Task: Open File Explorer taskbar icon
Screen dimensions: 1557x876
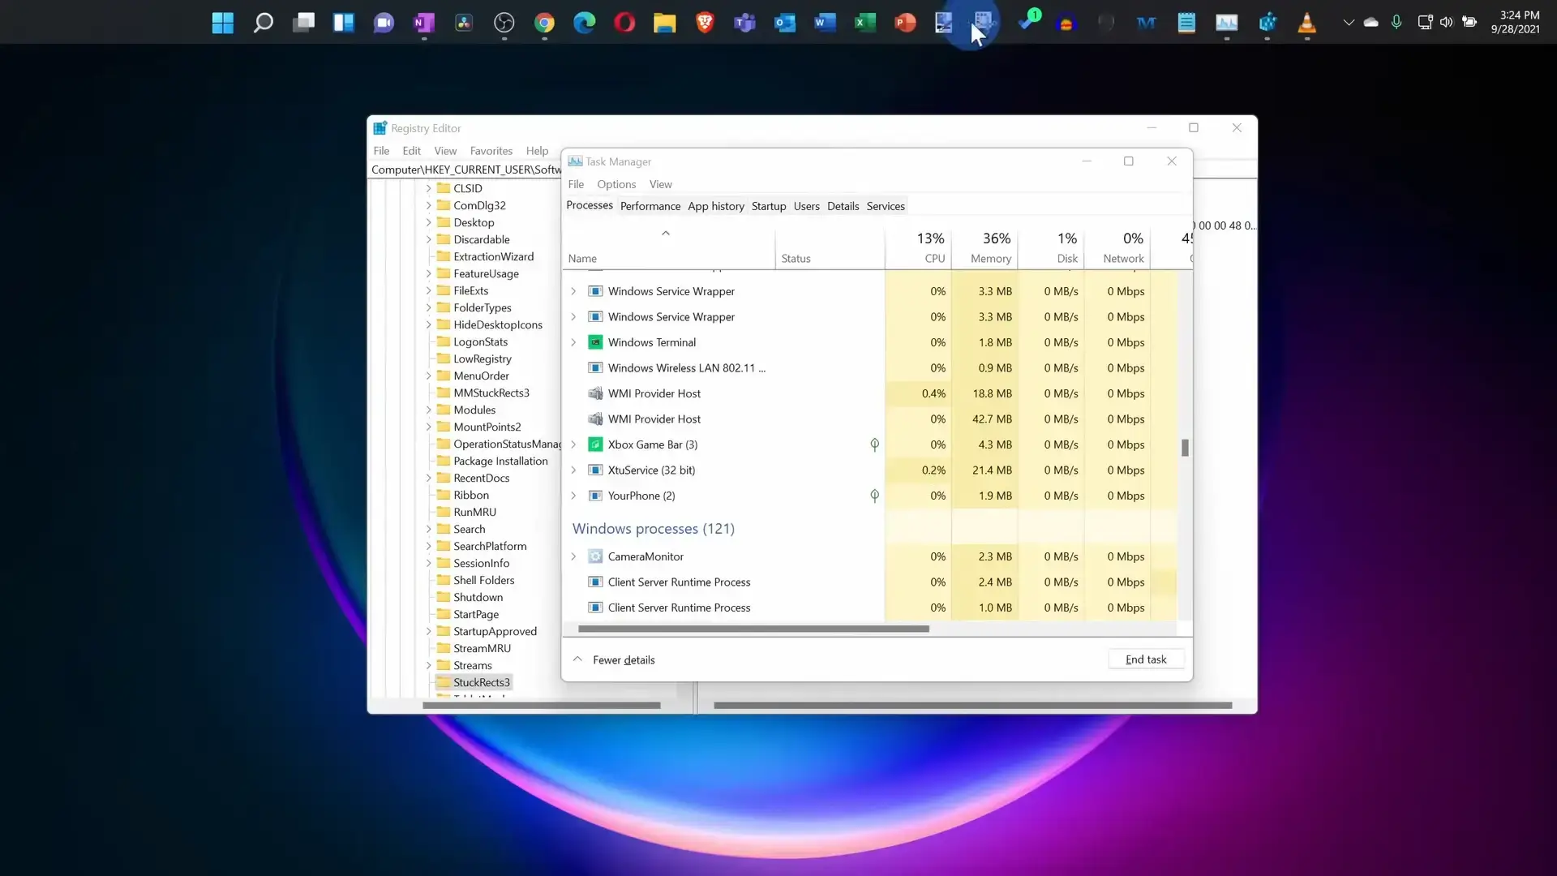Action: pos(664,23)
